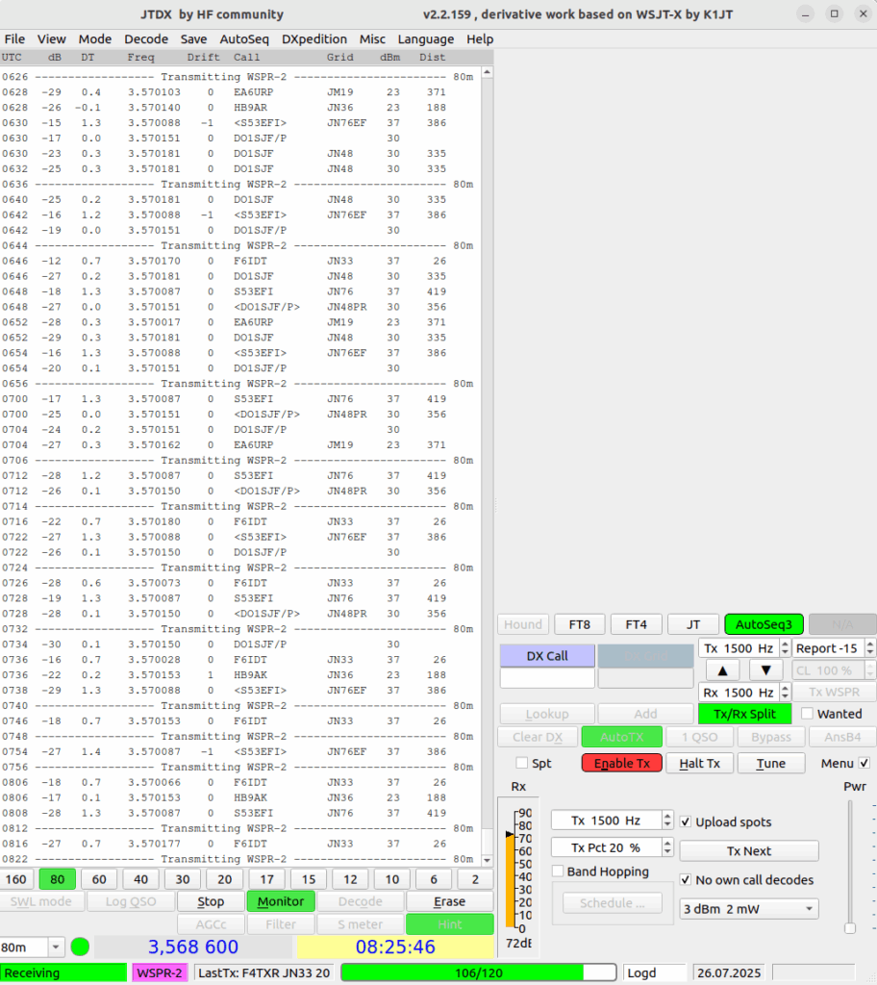This screenshot has width=877, height=985.
Task: Open the Misc menu
Action: tap(372, 38)
